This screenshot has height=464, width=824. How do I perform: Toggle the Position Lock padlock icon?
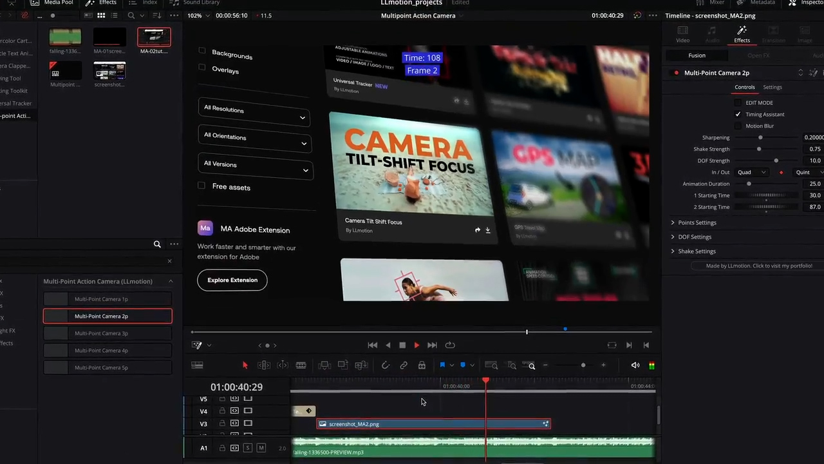[x=422, y=365]
